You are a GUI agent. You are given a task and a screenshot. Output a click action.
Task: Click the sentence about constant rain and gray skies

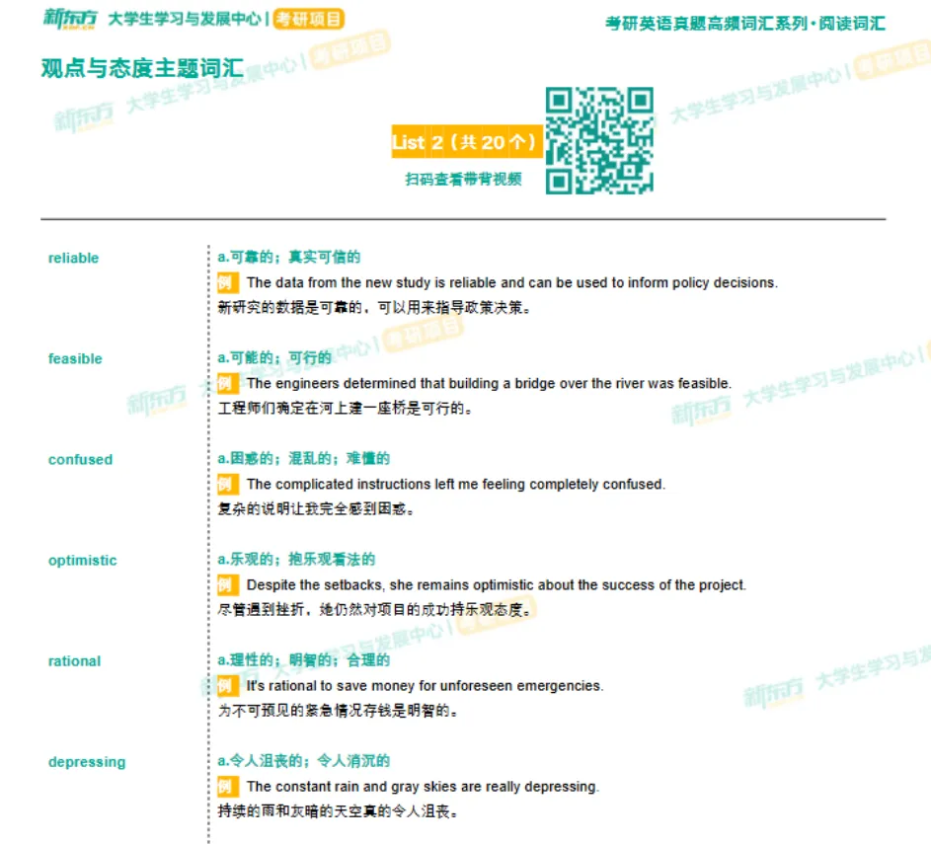click(x=423, y=787)
